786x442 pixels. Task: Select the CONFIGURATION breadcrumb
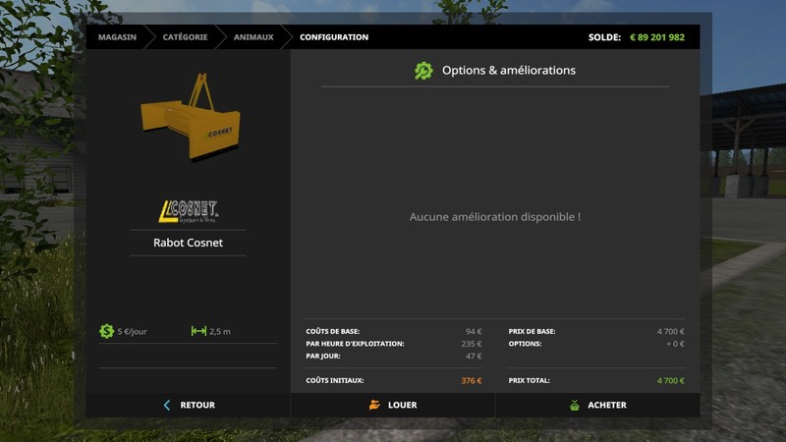[x=334, y=37]
